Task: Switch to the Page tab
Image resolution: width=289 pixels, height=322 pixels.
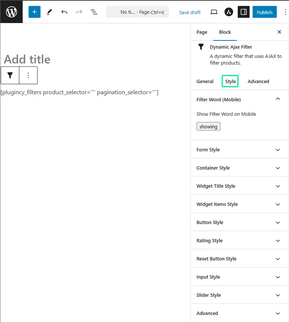Action: point(202,32)
